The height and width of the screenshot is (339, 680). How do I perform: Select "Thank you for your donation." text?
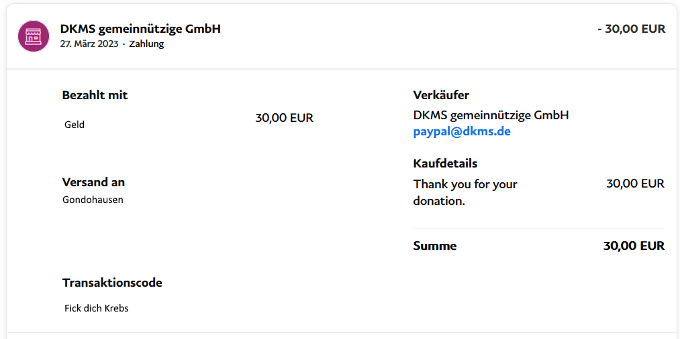pyautogui.click(x=465, y=192)
